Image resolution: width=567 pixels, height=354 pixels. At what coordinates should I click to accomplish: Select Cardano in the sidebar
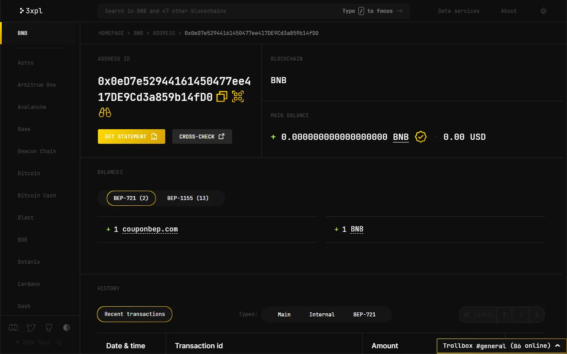tap(29, 284)
